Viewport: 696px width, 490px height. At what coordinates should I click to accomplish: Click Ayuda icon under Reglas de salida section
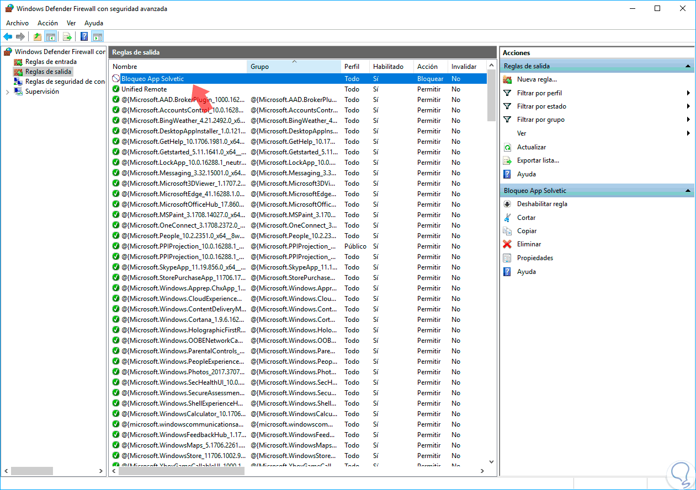[x=507, y=174]
